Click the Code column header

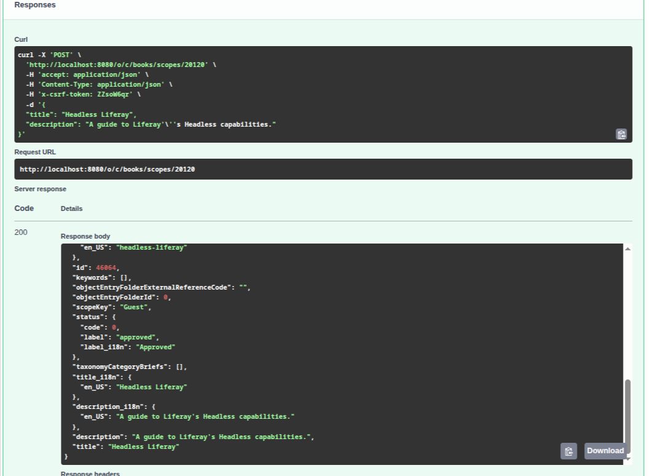(24, 208)
